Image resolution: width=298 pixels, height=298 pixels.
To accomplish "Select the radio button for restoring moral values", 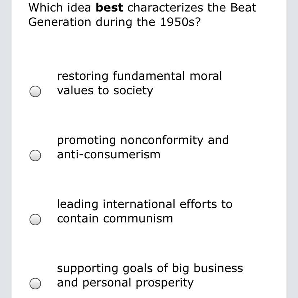I will (x=35, y=91).
